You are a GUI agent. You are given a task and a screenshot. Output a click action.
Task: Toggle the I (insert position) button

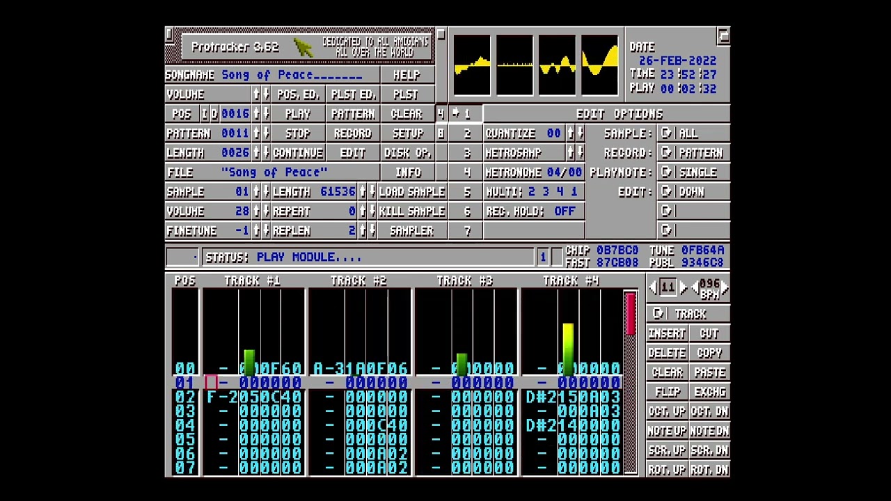pyautogui.click(x=204, y=114)
